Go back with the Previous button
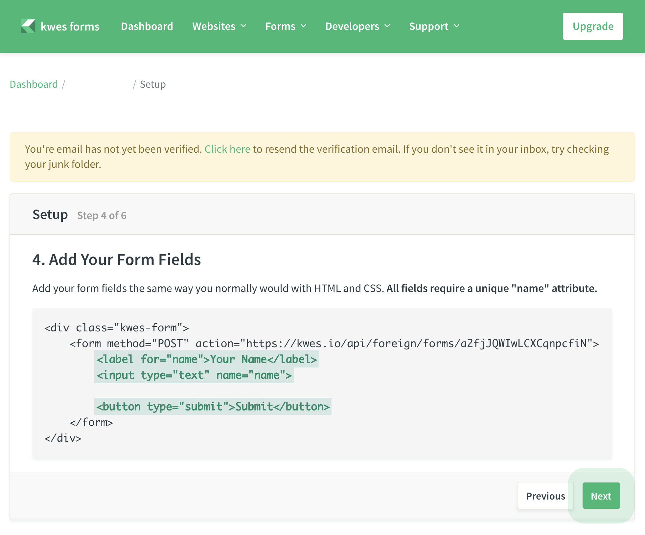Image resolution: width=645 pixels, height=535 pixels. pyautogui.click(x=545, y=496)
